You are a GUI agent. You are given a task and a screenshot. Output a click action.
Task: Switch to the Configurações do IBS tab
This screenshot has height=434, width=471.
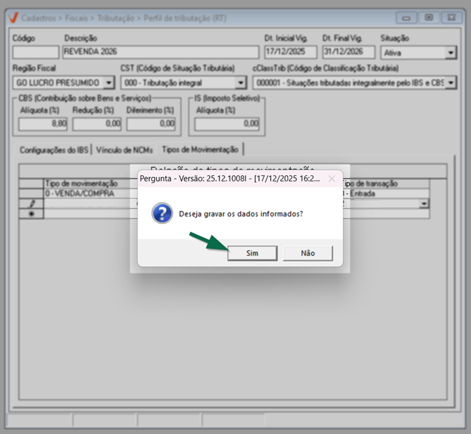click(x=54, y=150)
